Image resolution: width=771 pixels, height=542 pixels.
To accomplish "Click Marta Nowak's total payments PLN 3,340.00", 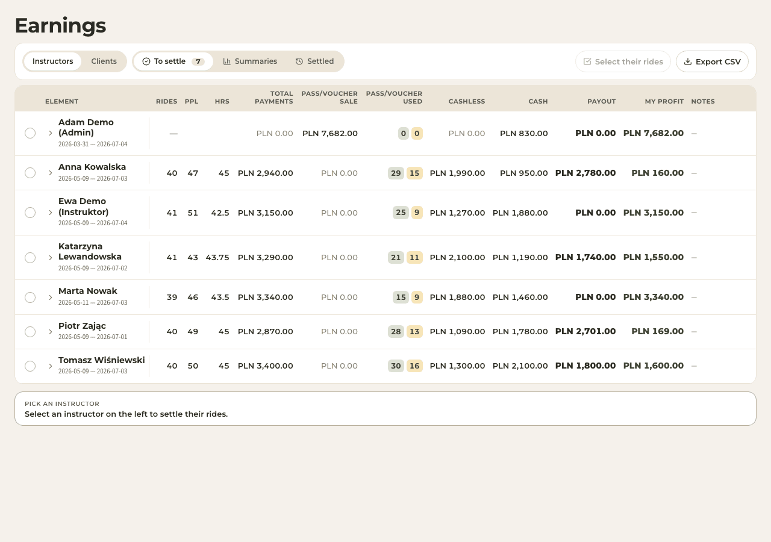I will click(266, 297).
